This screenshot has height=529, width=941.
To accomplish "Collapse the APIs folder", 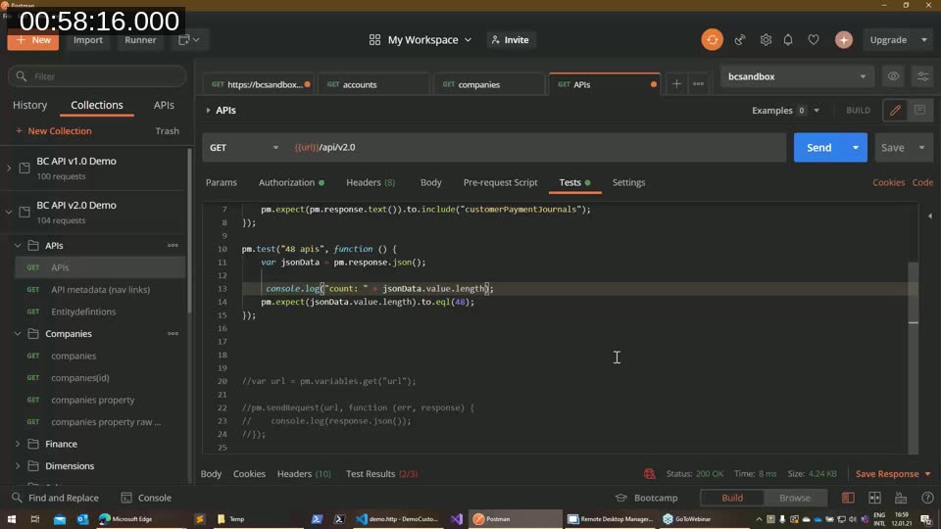I will [18, 245].
